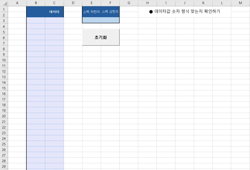Select row 20 header

click(x=4, y=116)
